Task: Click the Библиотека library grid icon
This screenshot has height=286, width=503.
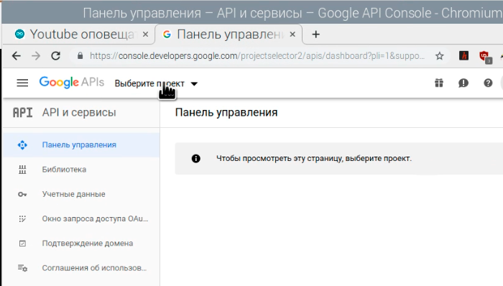Action: [22, 170]
